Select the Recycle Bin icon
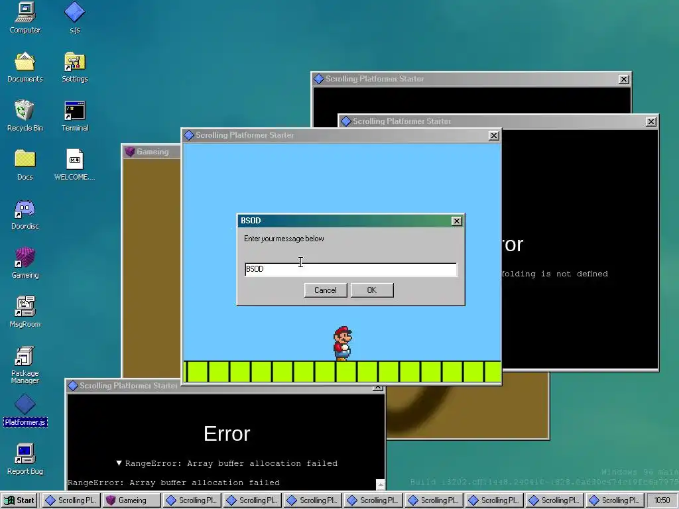The image size is (679, 509). (25, 115)
